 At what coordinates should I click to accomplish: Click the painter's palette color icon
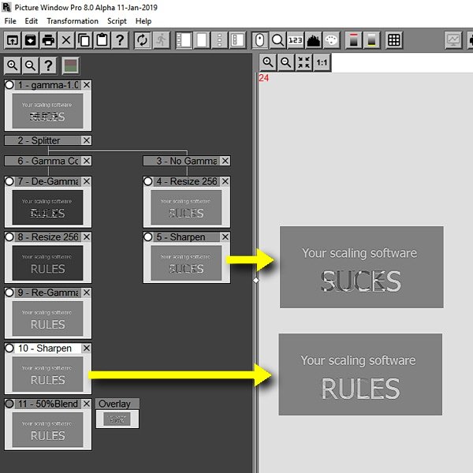pyautogui.click(x=330, y=40)
